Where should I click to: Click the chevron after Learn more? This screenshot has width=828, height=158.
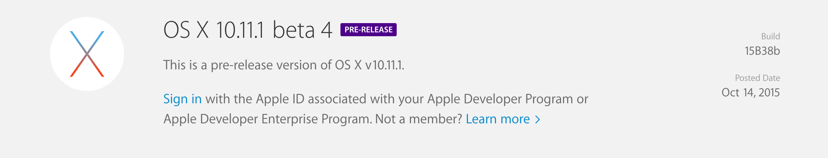point(538,119)
